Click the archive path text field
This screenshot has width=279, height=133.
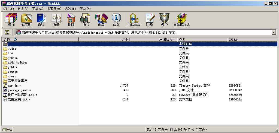[x=143, y=32]
